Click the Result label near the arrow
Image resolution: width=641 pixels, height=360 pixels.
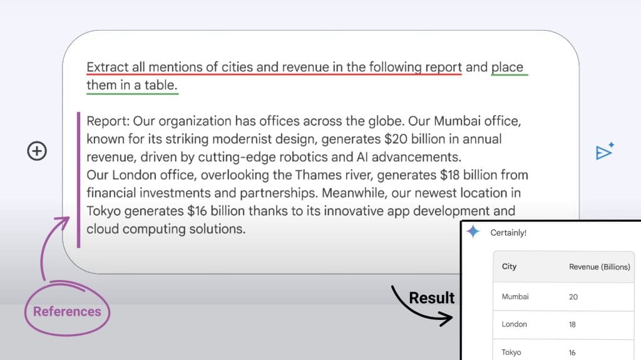pos(432,297)
